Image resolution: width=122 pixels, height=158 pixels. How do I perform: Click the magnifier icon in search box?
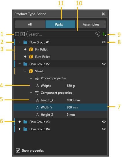[97, 34]
